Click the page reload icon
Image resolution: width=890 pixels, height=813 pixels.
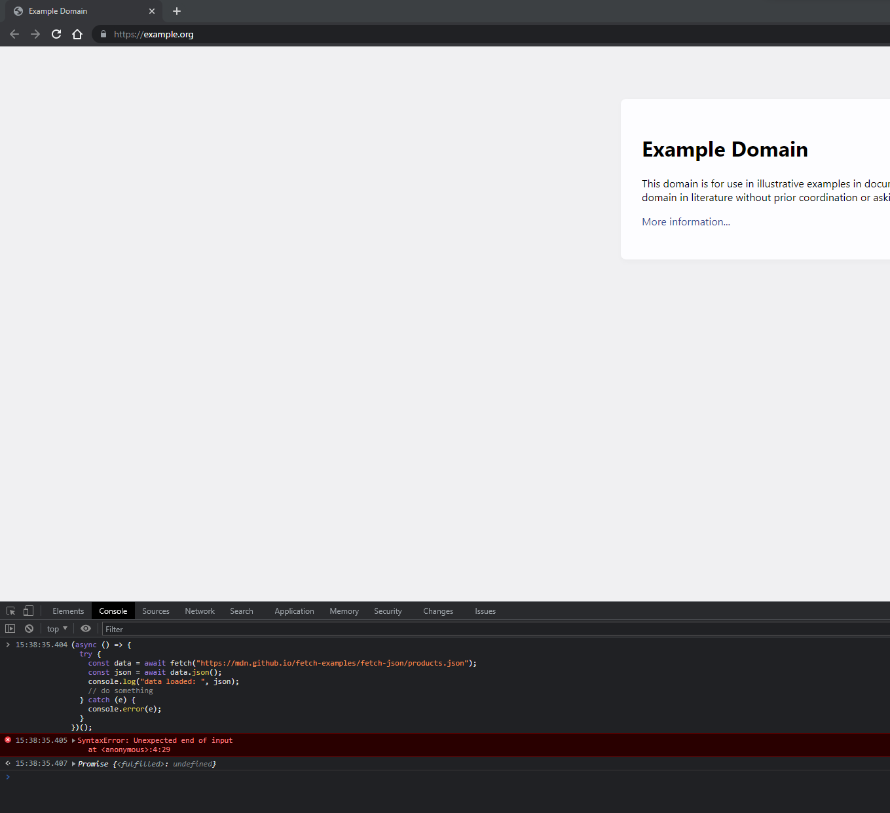pyautogui.click(x=56, y=34)
